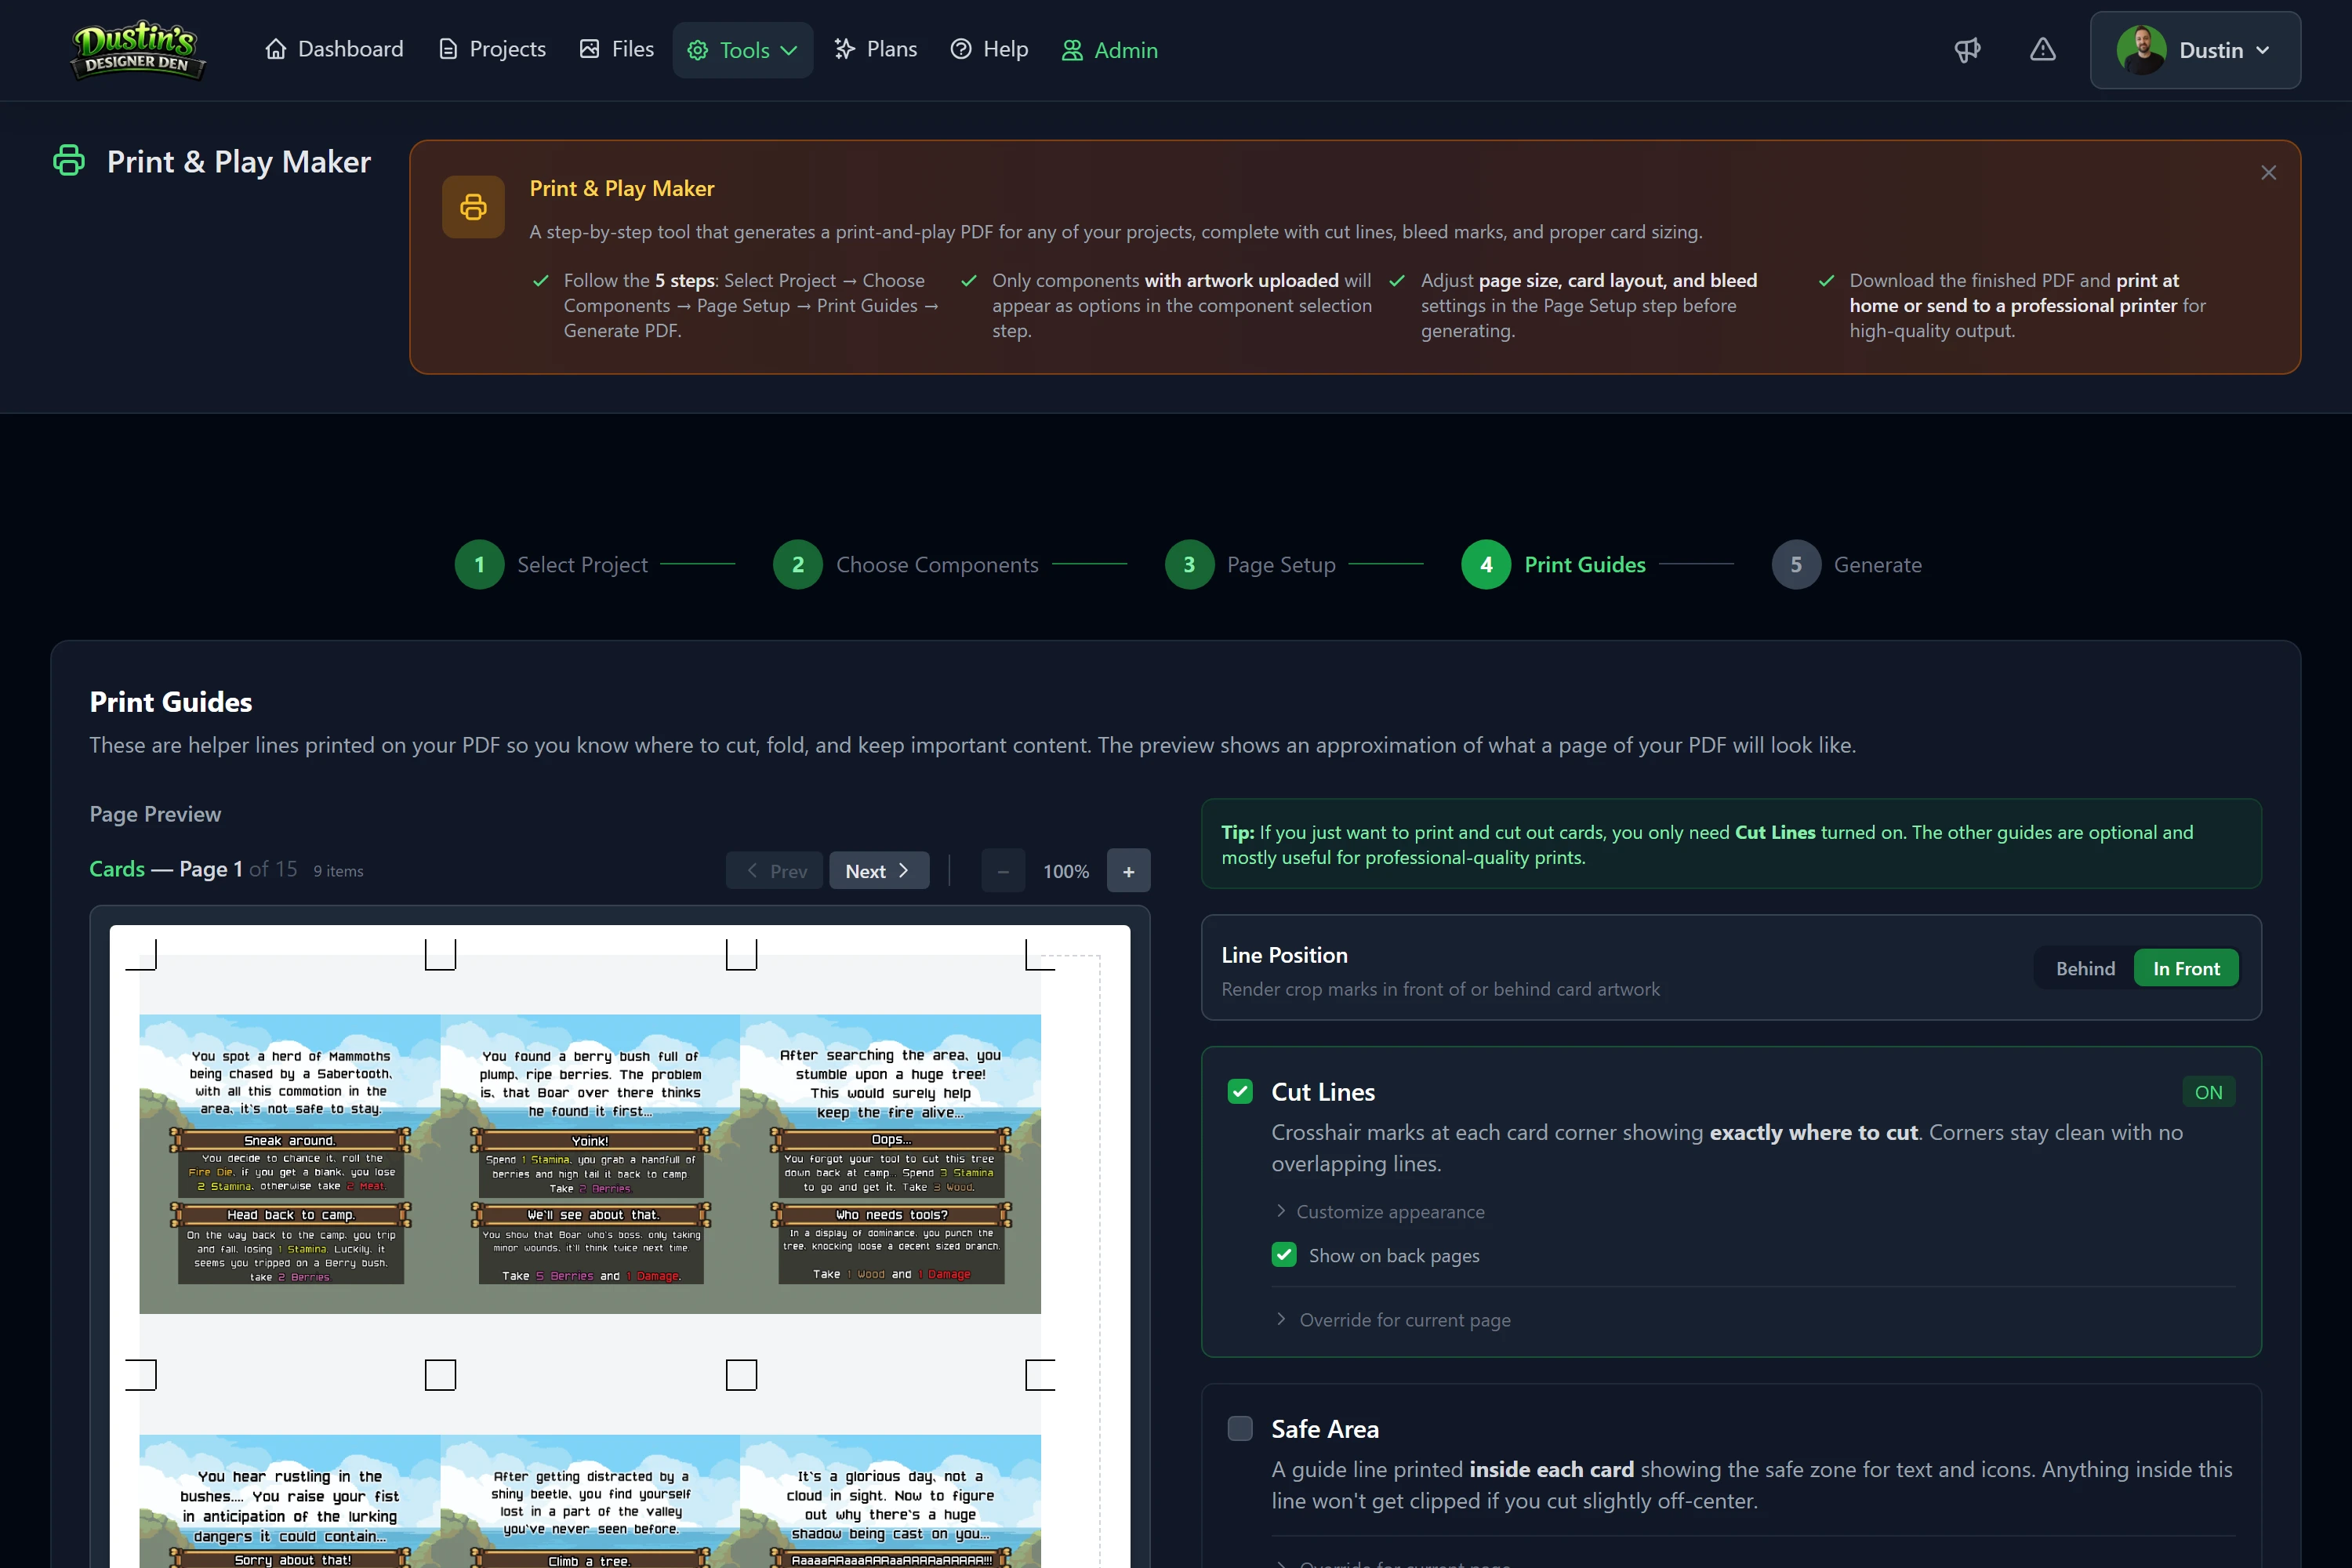Zoom out with the minus button
The image size is (2352, 1568).
pyautogui.click(x=1003, y=871)
